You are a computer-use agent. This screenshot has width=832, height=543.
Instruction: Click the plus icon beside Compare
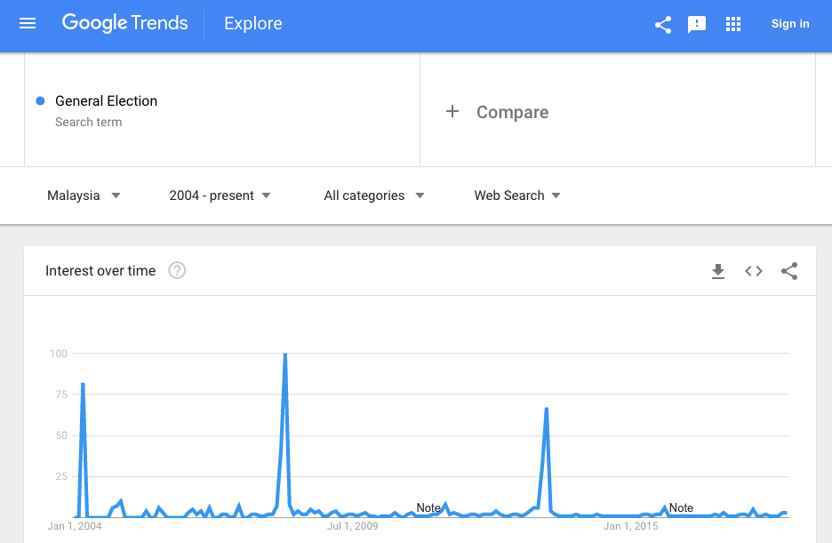(452, 111)
